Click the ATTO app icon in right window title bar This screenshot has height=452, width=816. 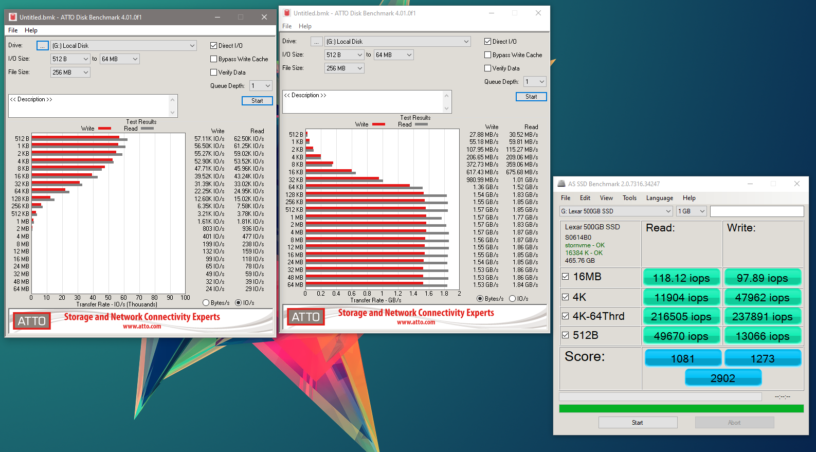[287, 13]
